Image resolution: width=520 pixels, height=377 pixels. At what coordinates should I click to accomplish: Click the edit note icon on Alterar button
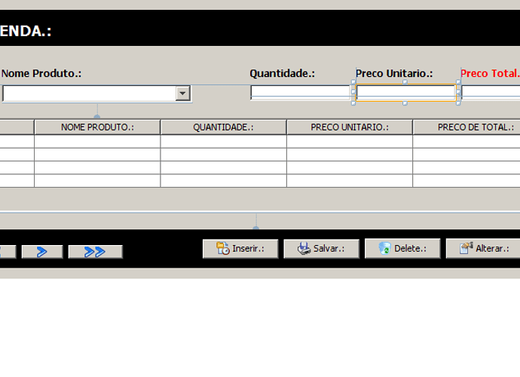(x=466, y=248)
